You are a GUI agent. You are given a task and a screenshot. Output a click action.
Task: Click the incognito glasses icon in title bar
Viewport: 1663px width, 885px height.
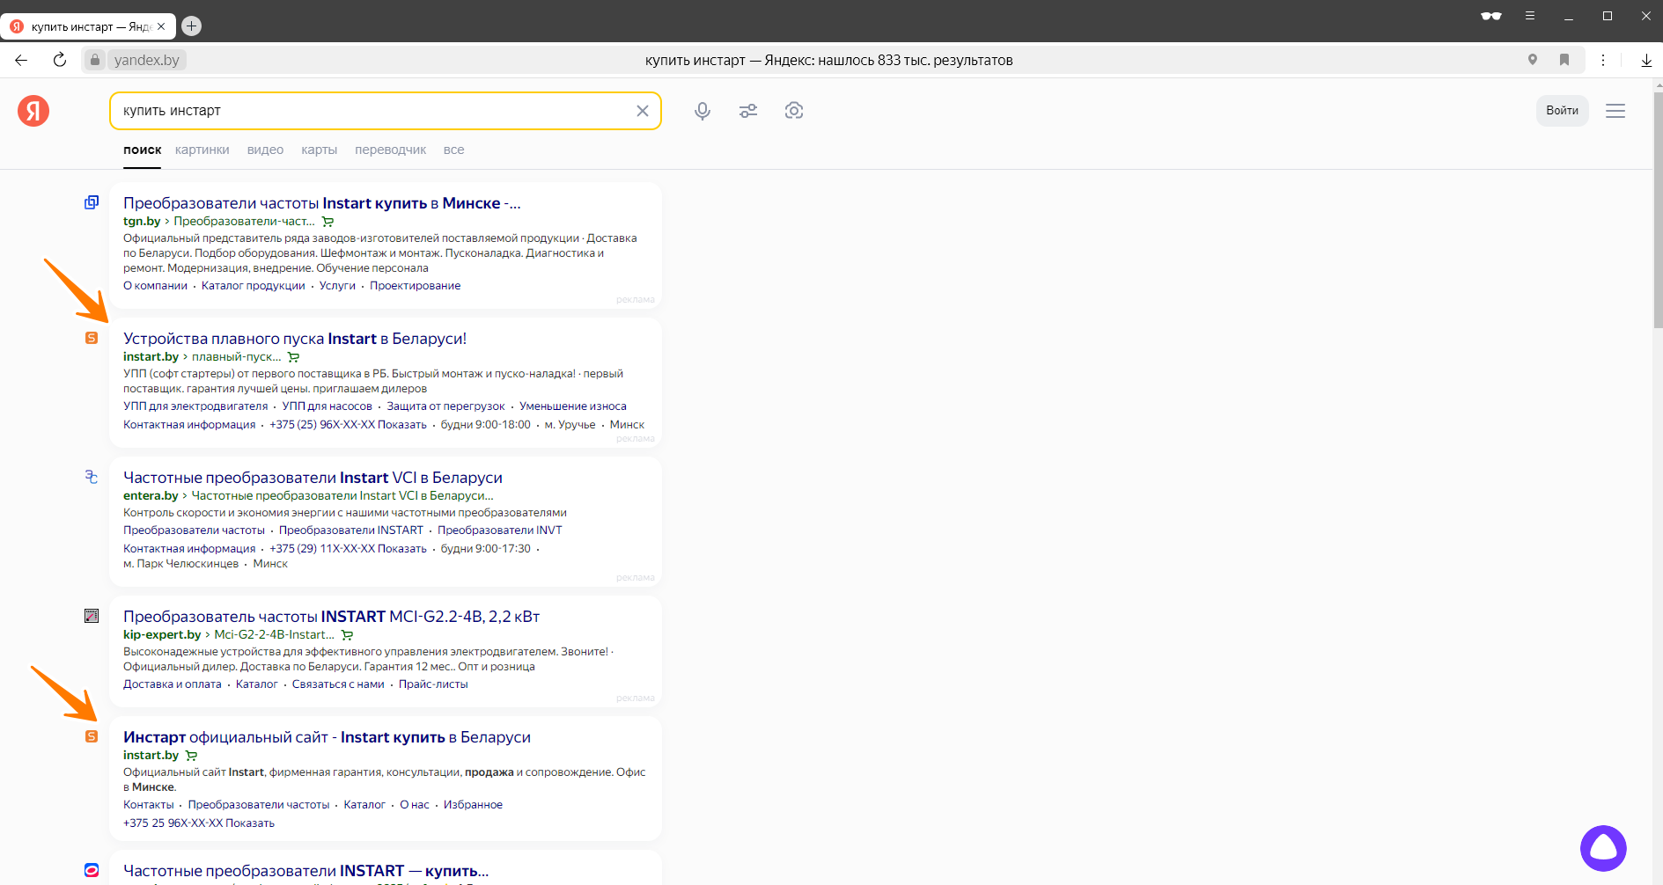(1491, 16)
